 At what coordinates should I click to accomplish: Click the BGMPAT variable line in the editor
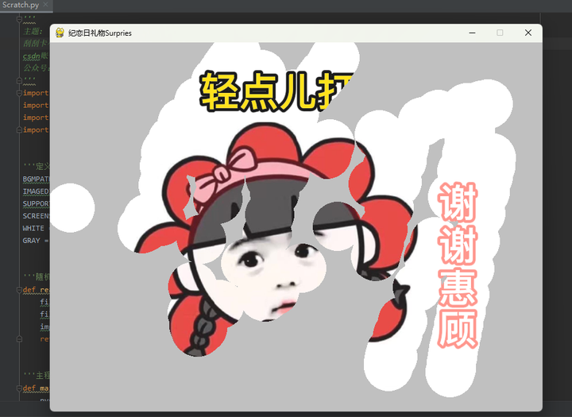point(36,180)
